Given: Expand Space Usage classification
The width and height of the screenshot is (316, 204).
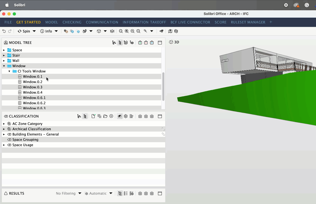Looking at the screenshot, I should (x=4, y=145).
